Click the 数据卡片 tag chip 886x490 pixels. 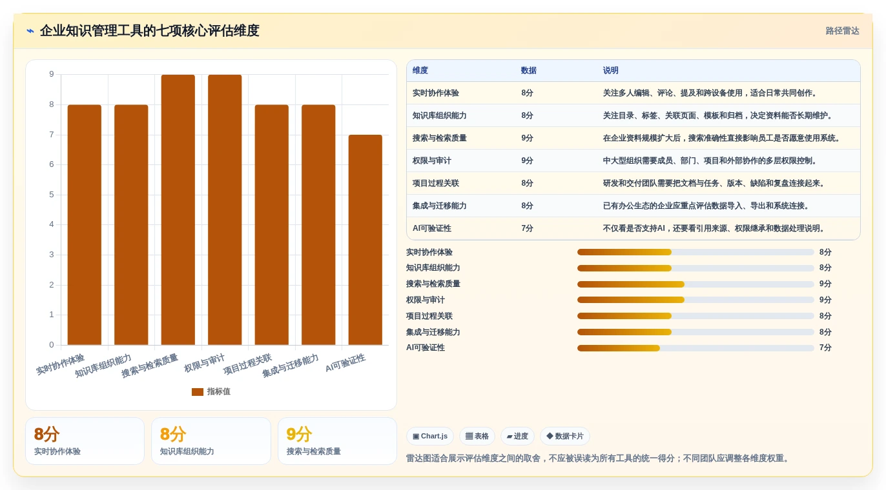click(565, 436)
